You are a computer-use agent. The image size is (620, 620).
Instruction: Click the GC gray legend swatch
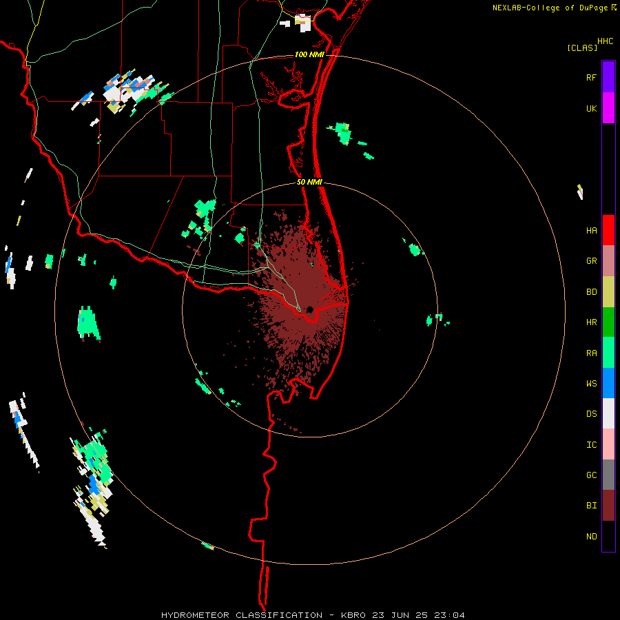(608, 475)
